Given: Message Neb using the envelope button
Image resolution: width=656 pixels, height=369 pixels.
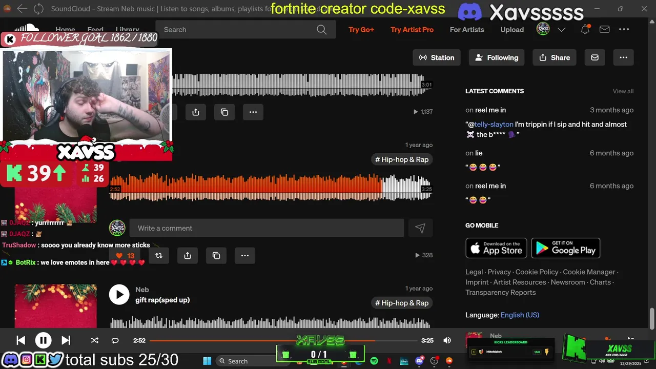Looking at the screenshot, I should [594, 57].
